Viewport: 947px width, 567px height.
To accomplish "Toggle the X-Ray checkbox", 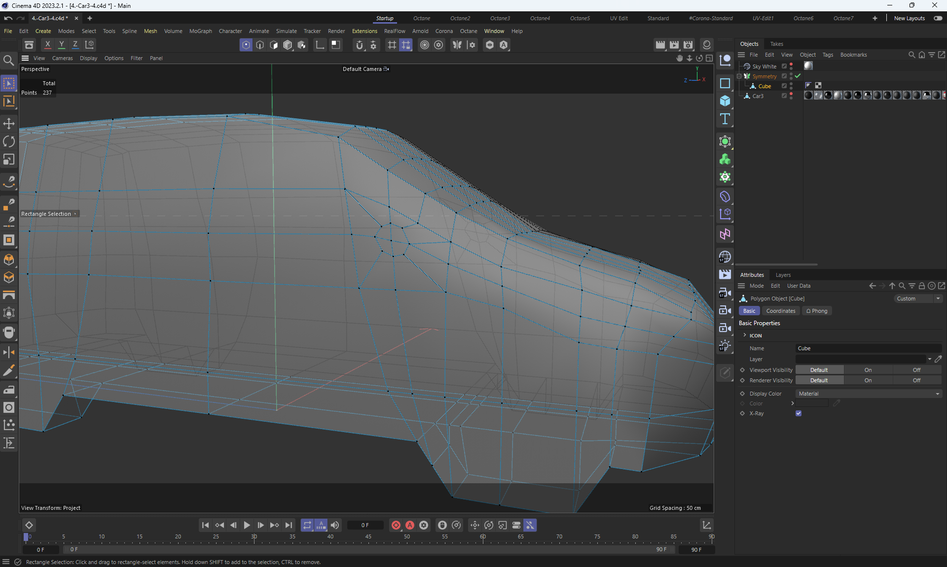I will point(799,413).
